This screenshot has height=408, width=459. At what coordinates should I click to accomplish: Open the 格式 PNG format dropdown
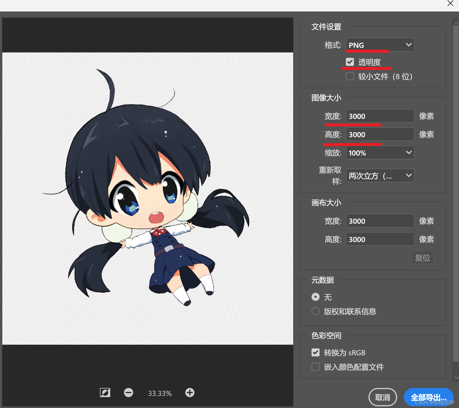380,45
